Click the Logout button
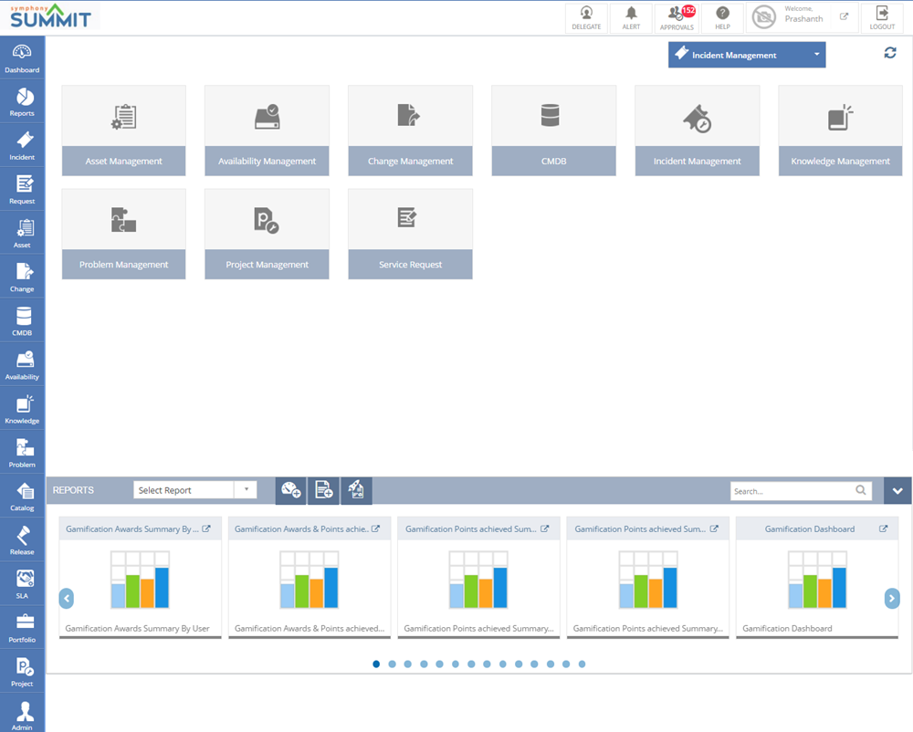Image resolution: width=913 pixels, height=732 pixels. (882, 18)
